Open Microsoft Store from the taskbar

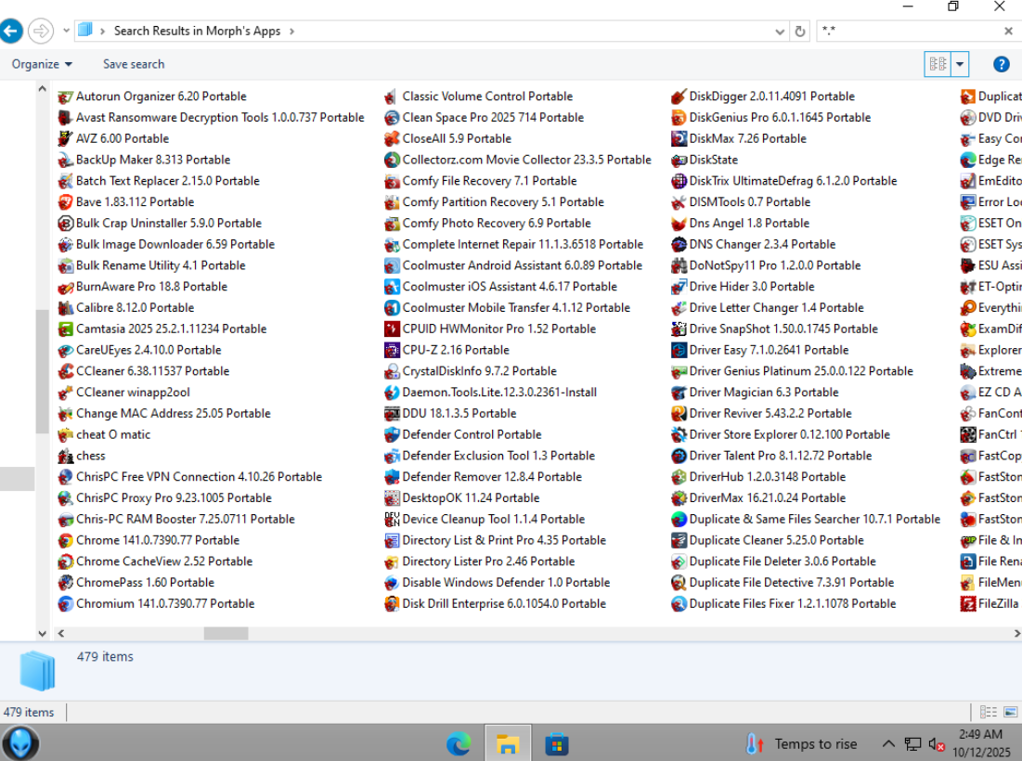557,743
